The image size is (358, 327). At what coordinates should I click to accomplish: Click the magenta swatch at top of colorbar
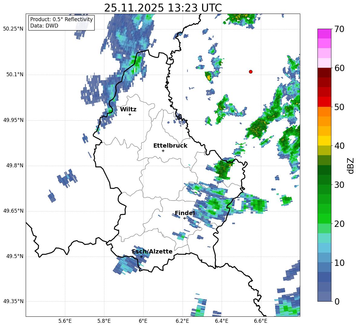point(324,34)
